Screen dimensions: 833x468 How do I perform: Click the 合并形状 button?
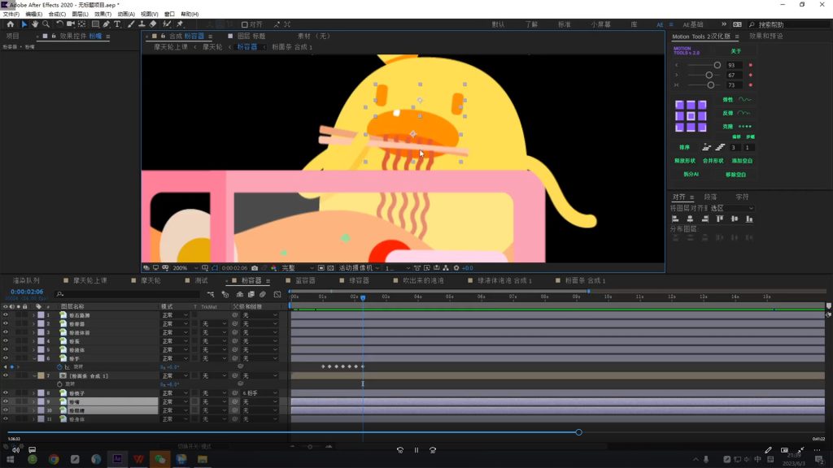click(713, 161)
